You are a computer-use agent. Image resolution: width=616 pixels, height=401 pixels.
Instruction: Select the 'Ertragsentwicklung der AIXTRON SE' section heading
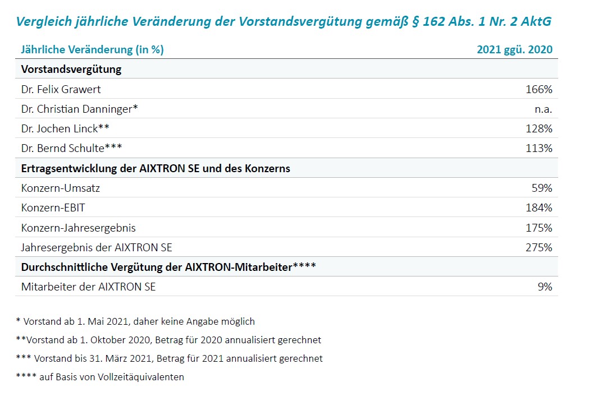coord(156,168)
